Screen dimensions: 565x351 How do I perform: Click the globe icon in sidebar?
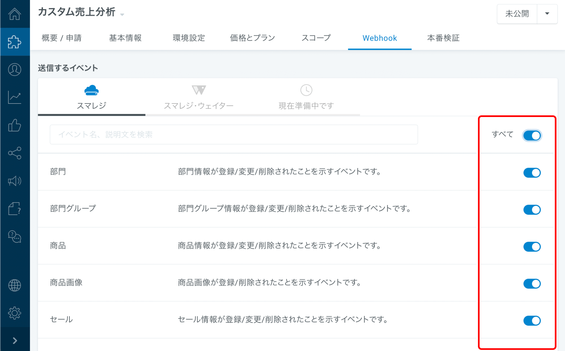tap(15, 285)
